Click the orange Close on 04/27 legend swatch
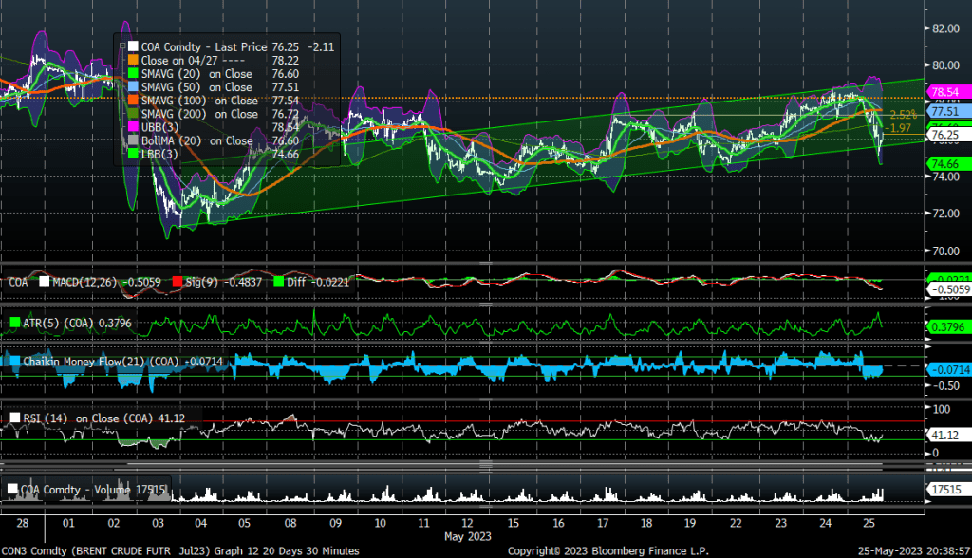This screenshot has height=558, width=972. [133, 60]
